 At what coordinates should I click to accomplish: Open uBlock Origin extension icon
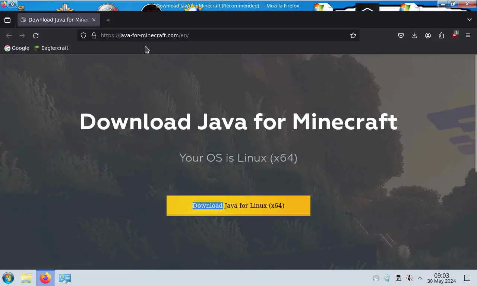click(455, 35)
